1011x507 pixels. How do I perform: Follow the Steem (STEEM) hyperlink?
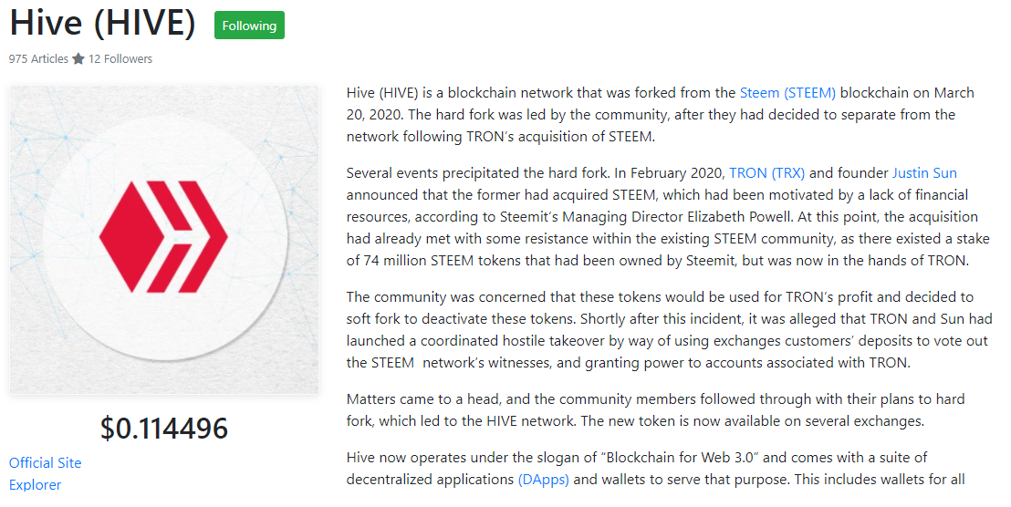pos(787,93)
